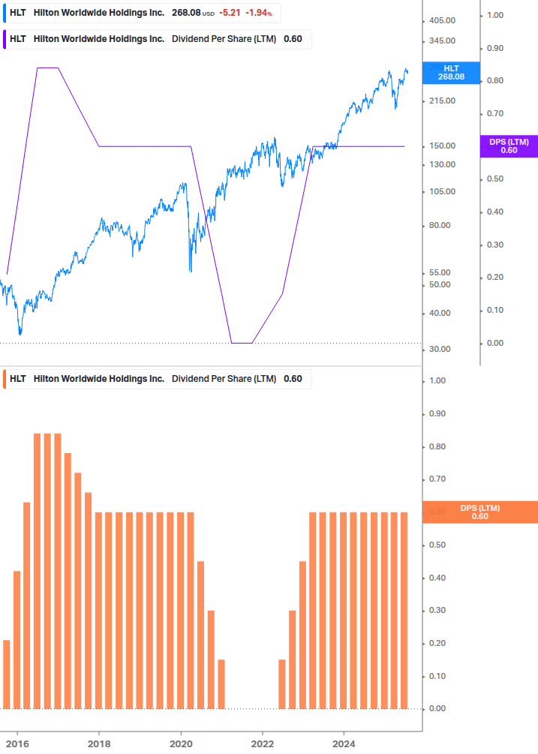This screenshot has width=538, height=754.
Task: Click the last orange bar in 2025
Action: pyautogui.click(x=404, y=610)
